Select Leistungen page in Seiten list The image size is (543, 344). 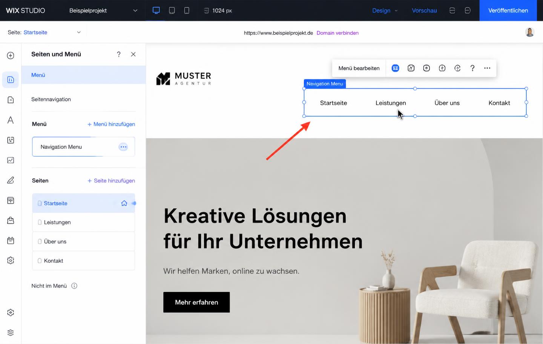point(83,222)
